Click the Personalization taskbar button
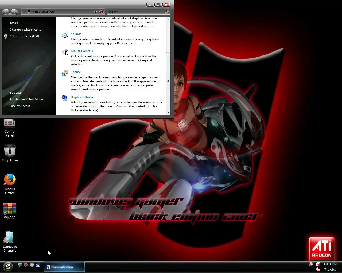 coord(64,267)
